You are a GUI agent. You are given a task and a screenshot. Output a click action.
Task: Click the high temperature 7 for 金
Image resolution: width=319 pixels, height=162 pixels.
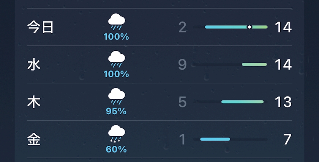(287, 139)
